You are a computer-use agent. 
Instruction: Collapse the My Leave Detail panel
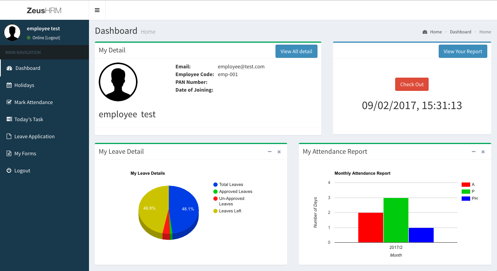(270, 152)
